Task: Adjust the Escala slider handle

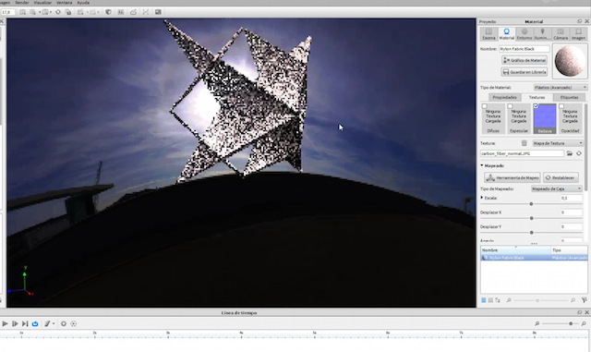Action: tap(532, 204)
